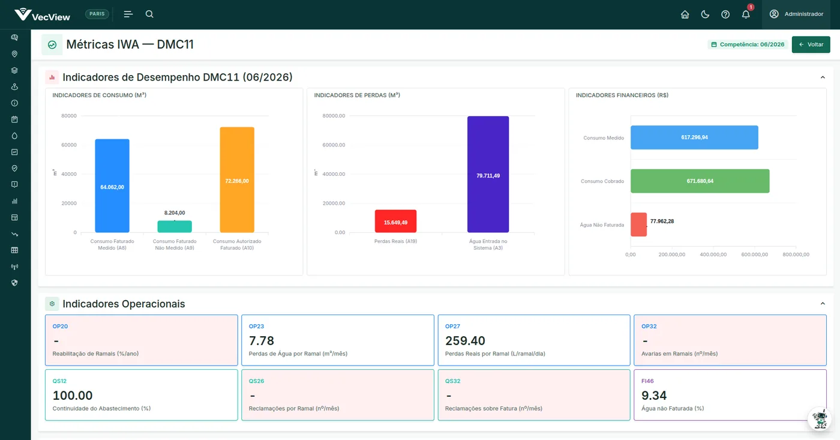Select the OP20 Reabilitação de Ramais card
The width and height of the screenshot is (840, 440).
tap(142, 340)
